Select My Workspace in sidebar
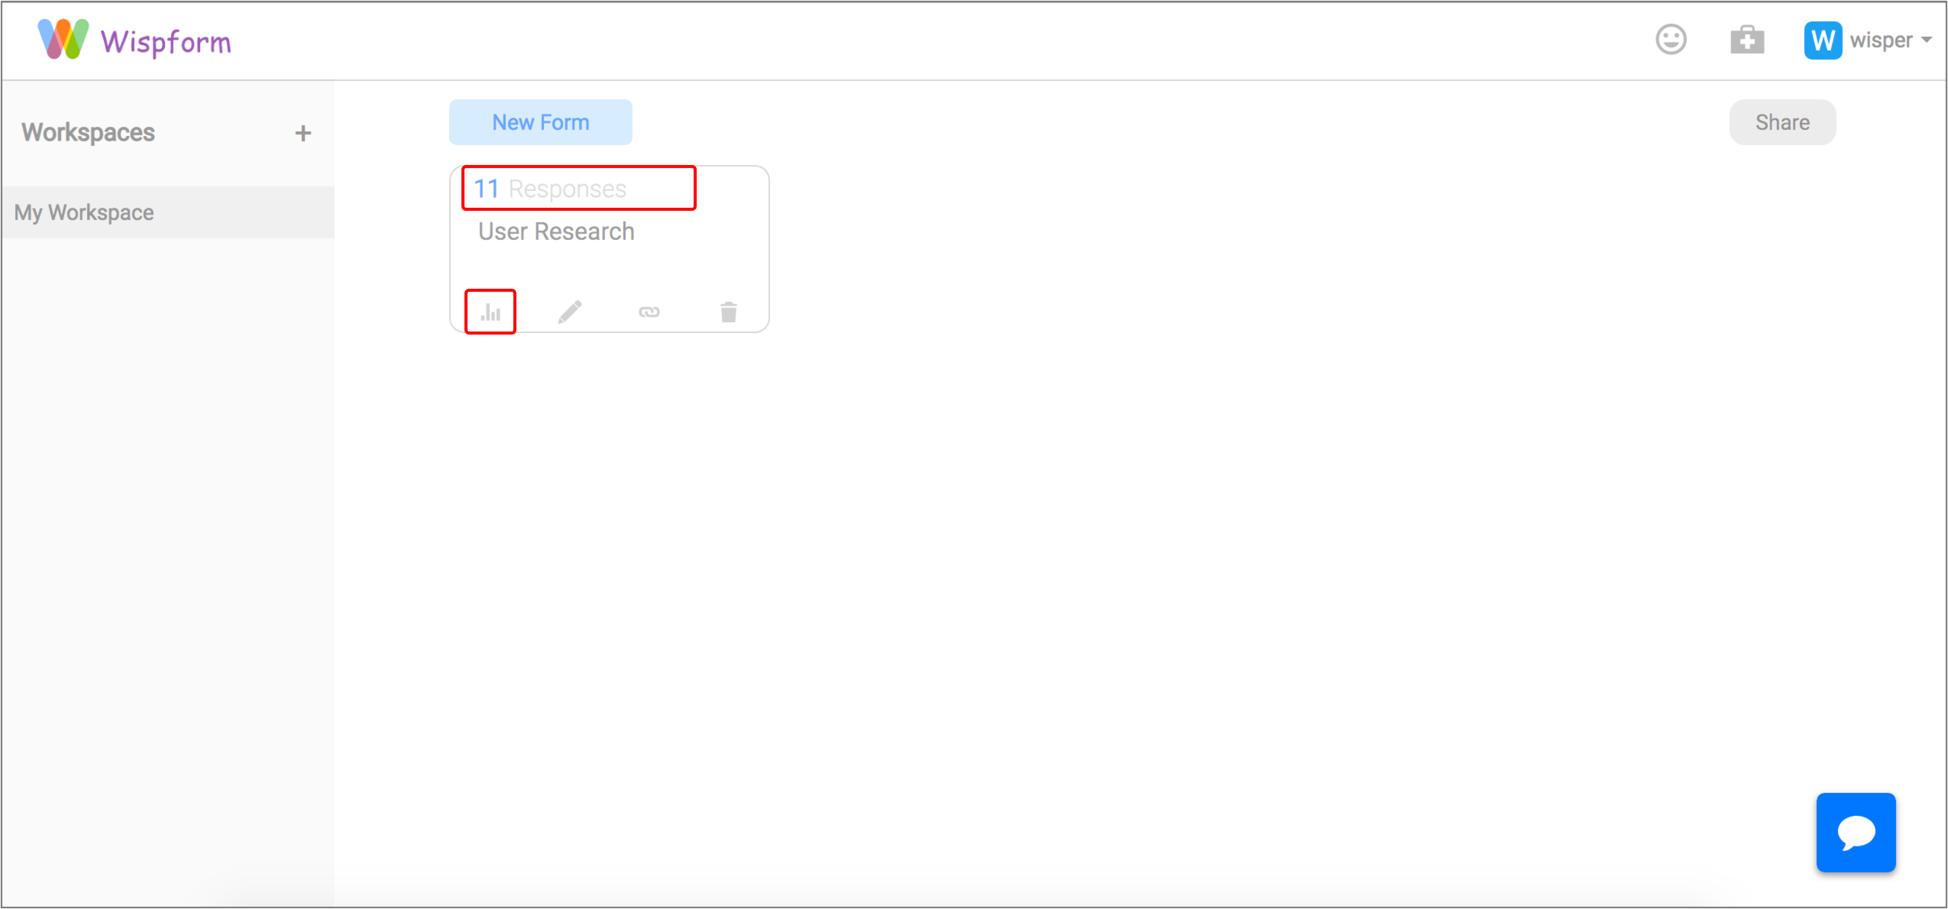Image resolution: width=1948 pixels, height=909 pixels. click(x=168, y=212)
